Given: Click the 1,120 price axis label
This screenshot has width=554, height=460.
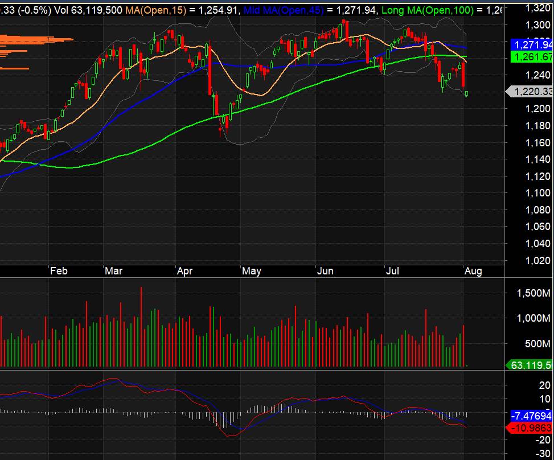Looking at the screenshot, I should point(537,176).
